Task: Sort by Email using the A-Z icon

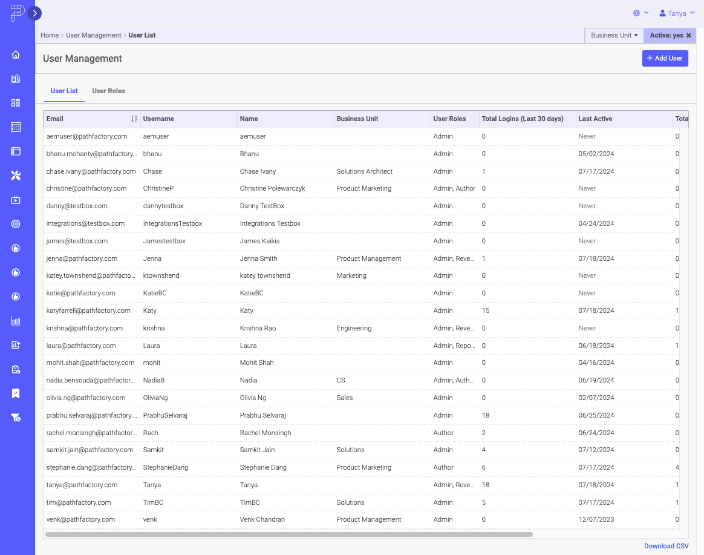Action: (x=134, y=119)
